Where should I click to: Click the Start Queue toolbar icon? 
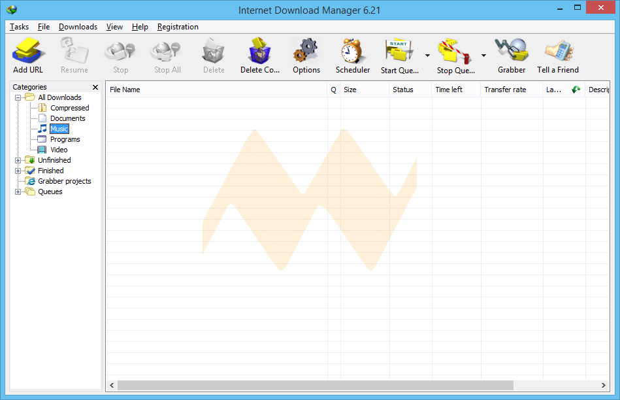point(399,50)
